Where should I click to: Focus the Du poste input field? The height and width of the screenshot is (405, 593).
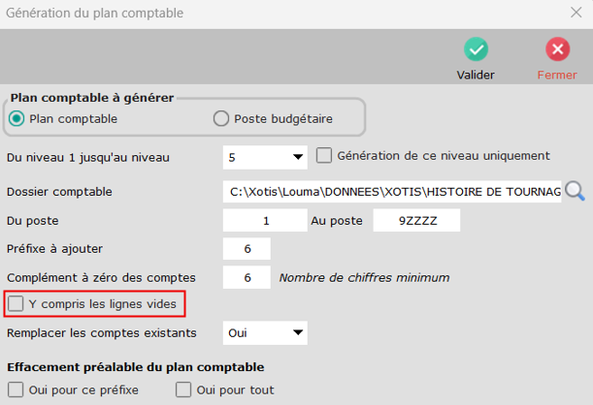click(x=264, y=221)
